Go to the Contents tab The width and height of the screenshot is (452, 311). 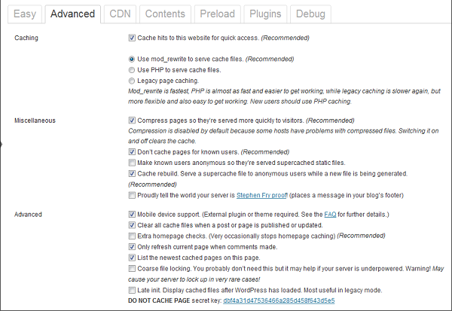165,14
